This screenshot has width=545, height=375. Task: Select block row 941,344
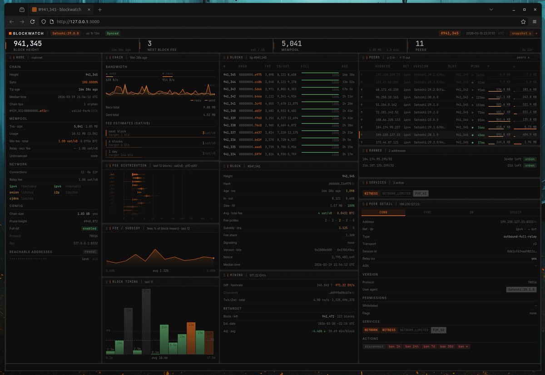288,82
